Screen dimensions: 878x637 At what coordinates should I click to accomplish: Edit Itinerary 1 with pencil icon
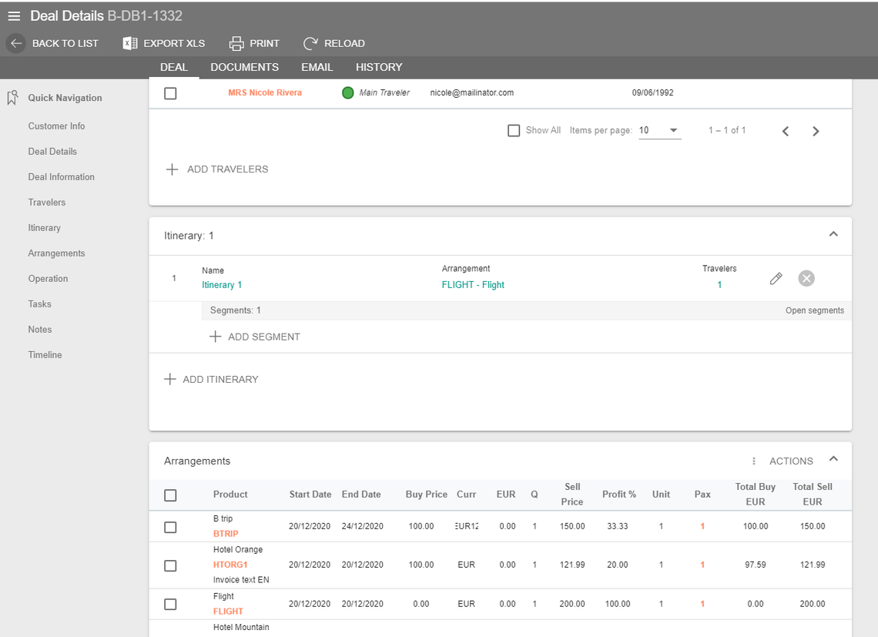coord(776,278)
